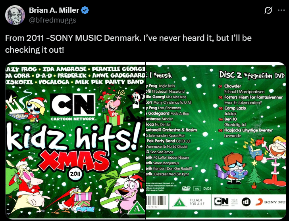Click the Ben 10 Glædelig Jul entry
This screenshot has width=289, height=221.
click(x=232, y=122)
